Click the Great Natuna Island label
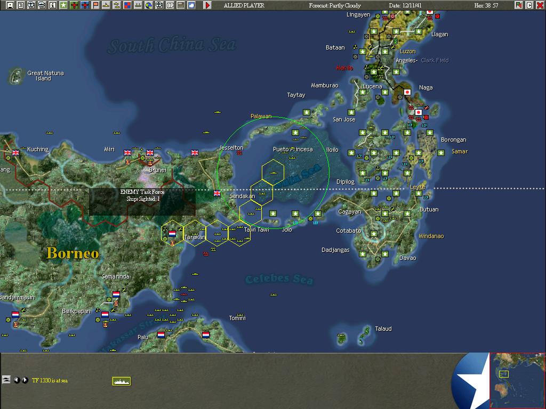This screenshot has width=546, height=409. pos(45,76)
